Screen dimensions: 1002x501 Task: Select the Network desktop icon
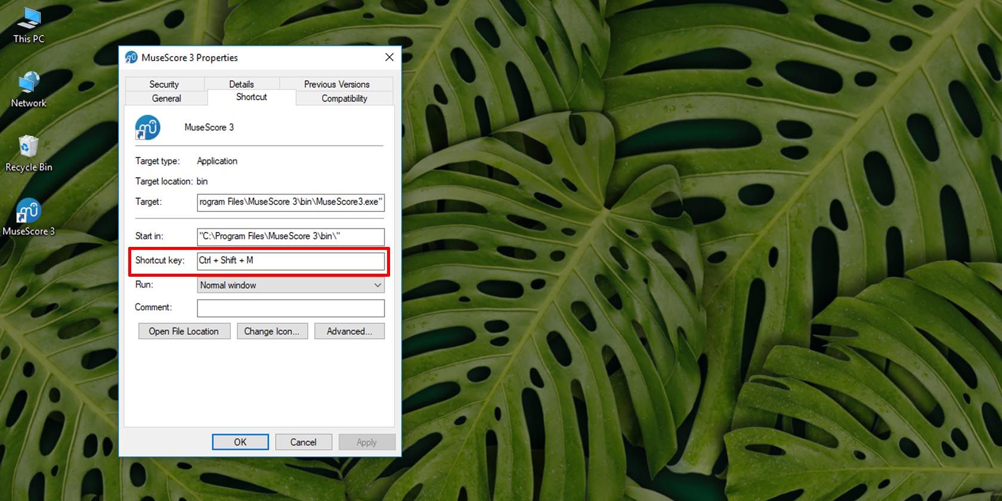(x=29, y=89)
